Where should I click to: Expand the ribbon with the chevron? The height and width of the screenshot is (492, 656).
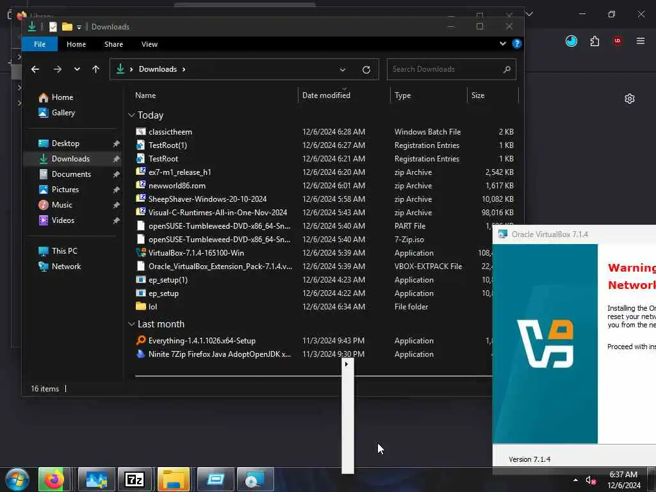pos(503,44)
